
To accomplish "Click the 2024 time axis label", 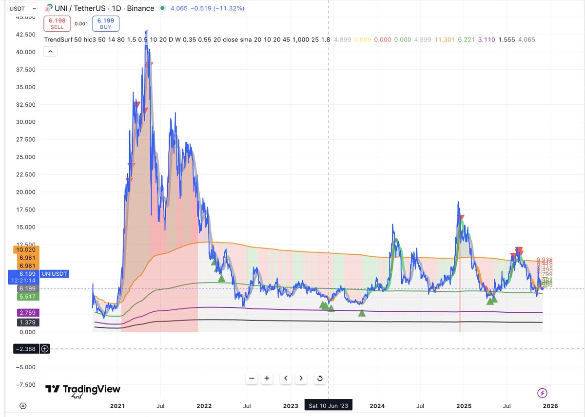I will [377, 406].
